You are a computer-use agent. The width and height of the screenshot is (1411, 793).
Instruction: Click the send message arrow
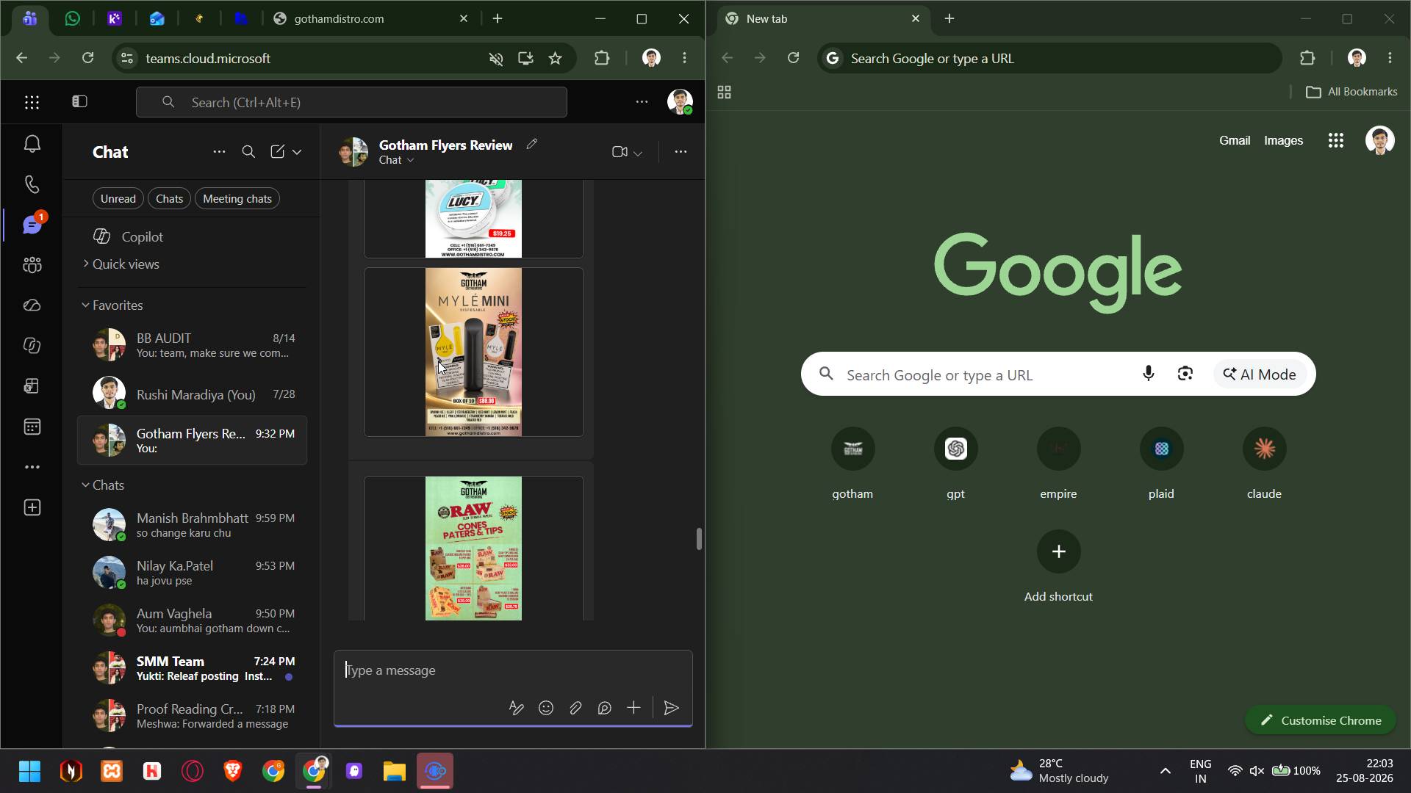[671, 708]
